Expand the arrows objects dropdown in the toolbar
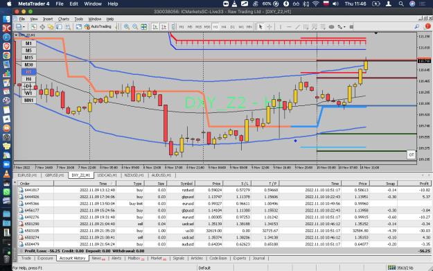This screenshot has width=433, height=271. (x=344, y=27)
